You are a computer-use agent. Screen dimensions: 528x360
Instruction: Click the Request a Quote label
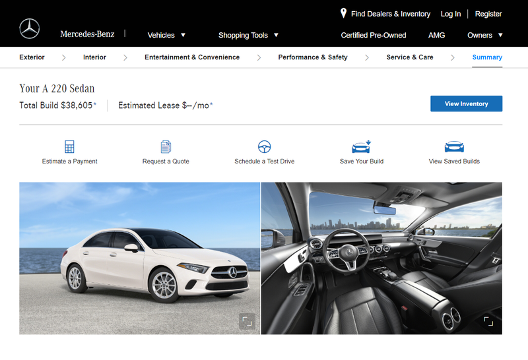(166, 161)
